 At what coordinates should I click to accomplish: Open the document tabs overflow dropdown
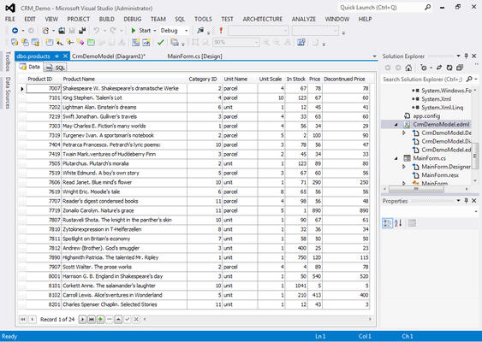pyautogui.click(x=374, y=56)
